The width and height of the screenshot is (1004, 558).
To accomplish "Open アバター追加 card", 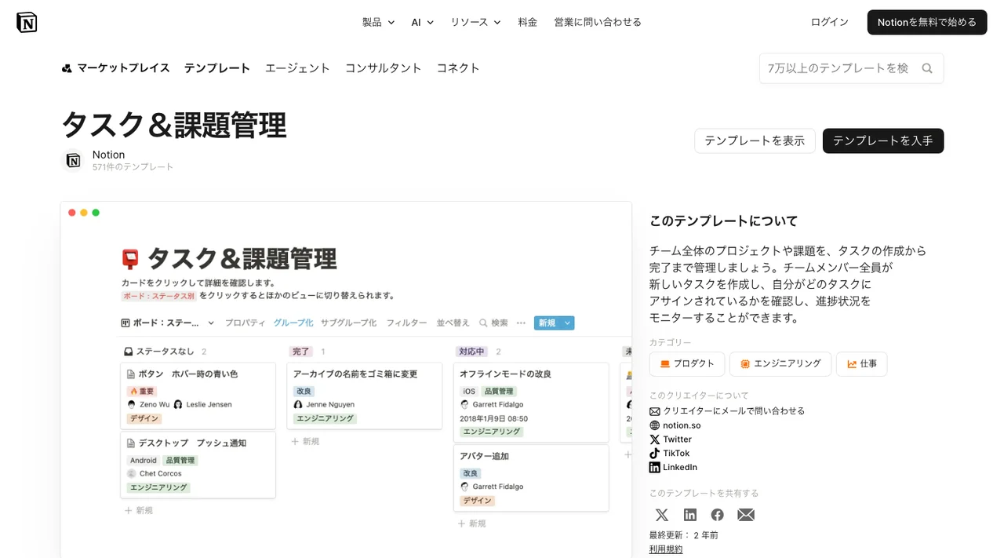I will click(531, 478).
